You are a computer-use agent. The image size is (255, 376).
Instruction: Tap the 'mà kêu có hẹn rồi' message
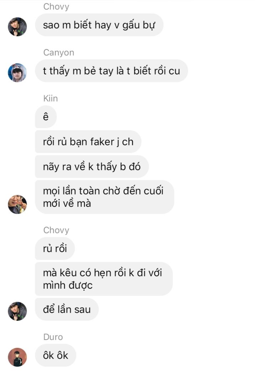tap(104, 279)
